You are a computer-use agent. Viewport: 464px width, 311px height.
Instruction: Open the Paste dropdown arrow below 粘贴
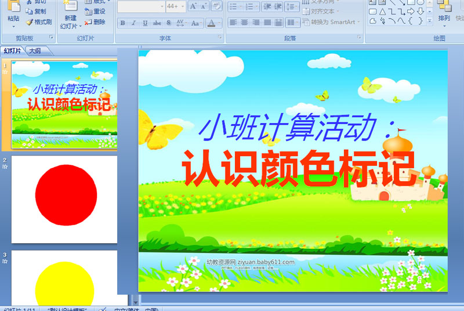(x=13, y=27)
